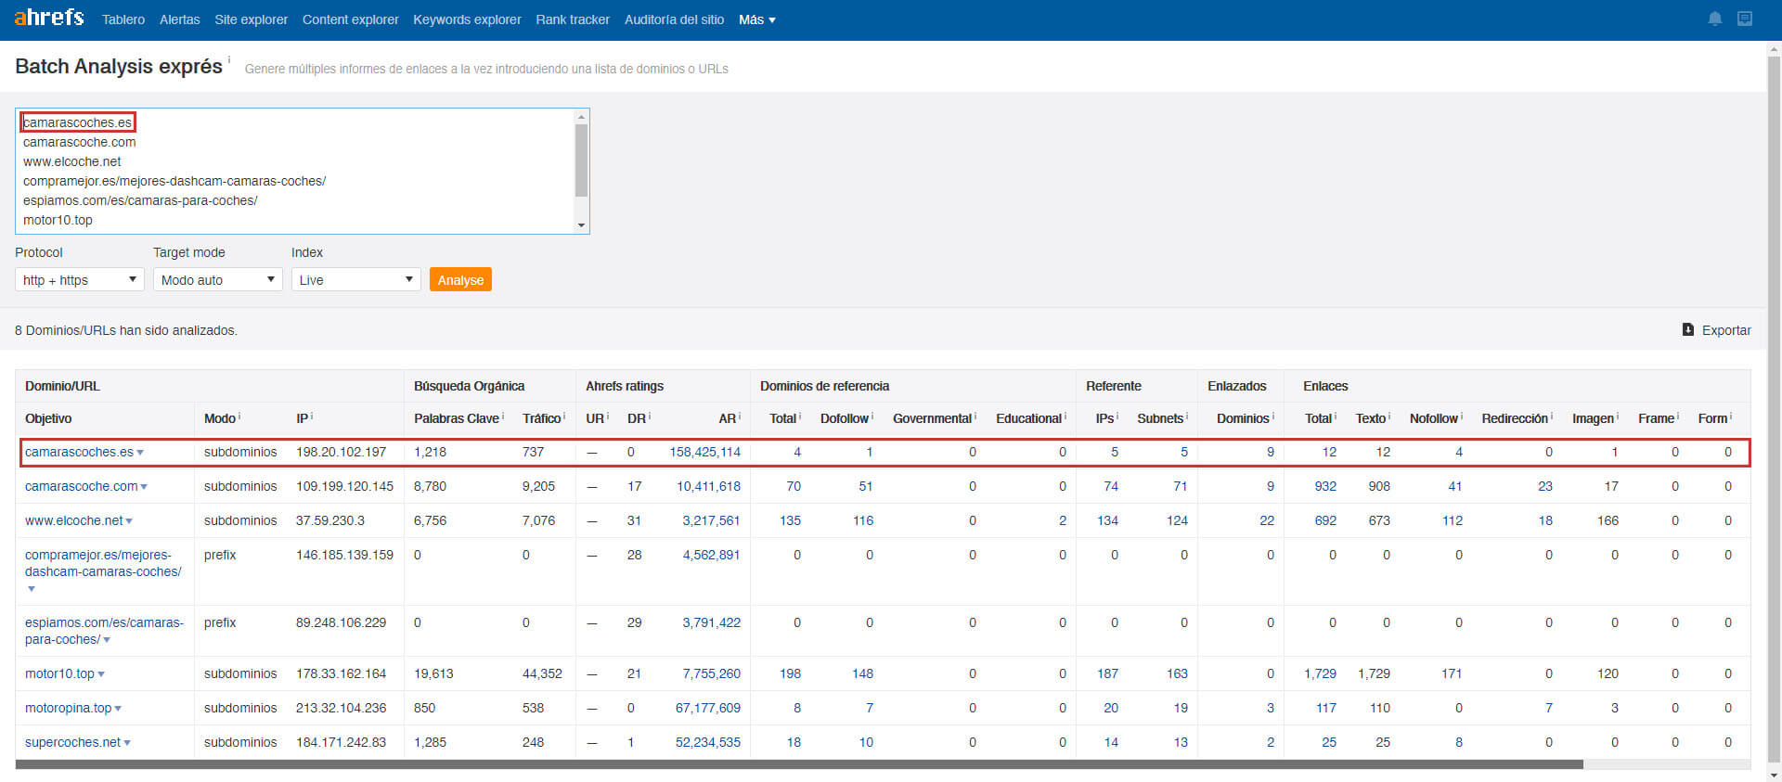The height and width of the screenshot is (782, 1782).
Task: Expand the motor10.top row dropdown arrow
Action: point(101,674)
